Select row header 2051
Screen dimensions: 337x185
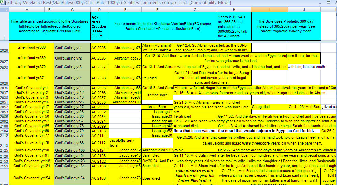coord(4,102)
